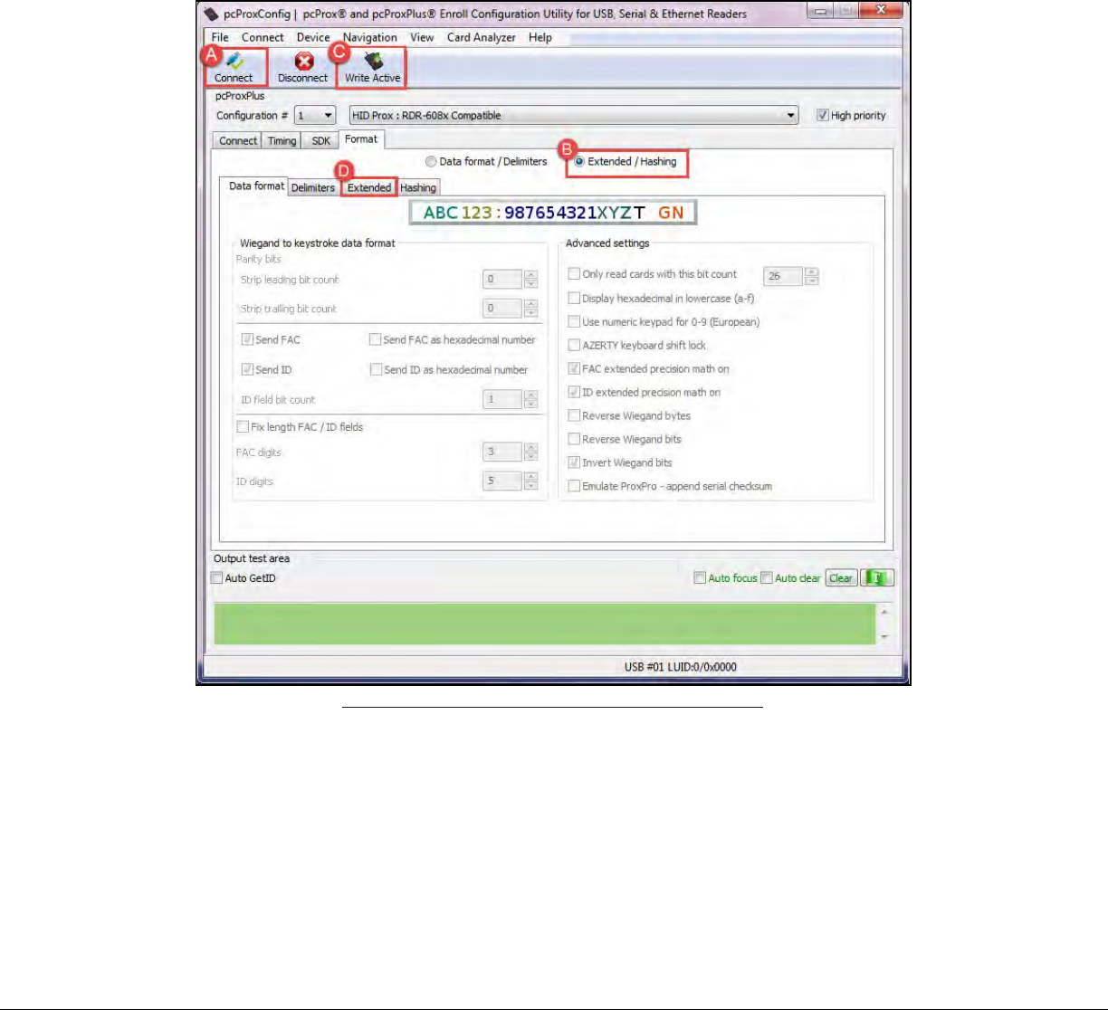The height and width of the screenshot is (1010, 1108).
Task: Open the Configuration # dropdown
Action: click(315, 116)
